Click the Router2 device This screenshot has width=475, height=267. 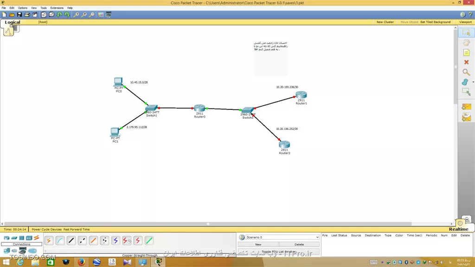[x=284, y=145]
